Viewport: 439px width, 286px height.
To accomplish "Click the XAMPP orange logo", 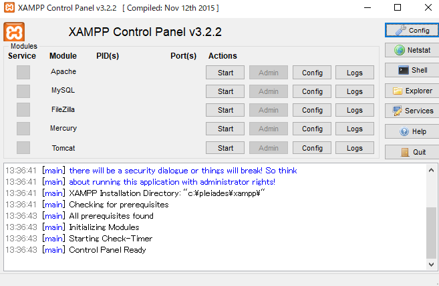I will 14,32.
